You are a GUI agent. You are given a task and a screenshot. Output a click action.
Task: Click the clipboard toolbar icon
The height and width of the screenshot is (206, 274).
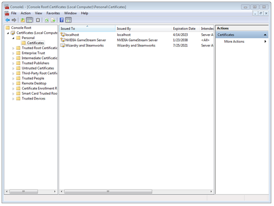click(38, 20)
